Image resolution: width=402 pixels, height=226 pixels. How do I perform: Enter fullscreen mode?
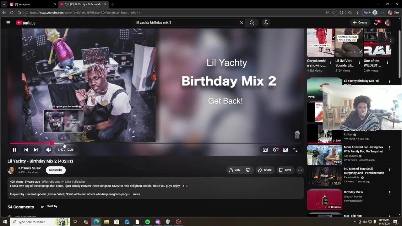click(x=296, y=150)
